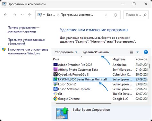Open Включение или отключение компонентов Windows
152x121 pixels.
28,52
